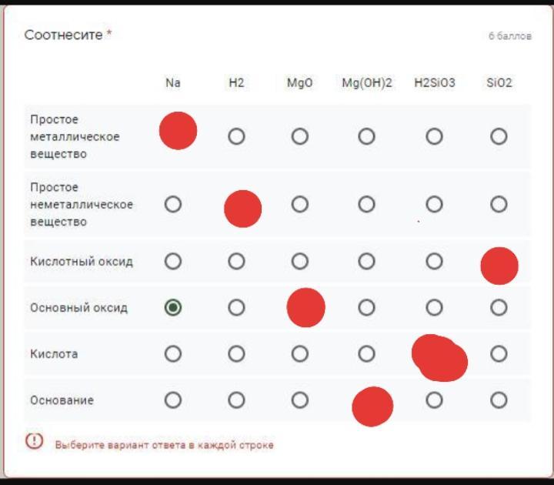Click the Mg(OH)2 column header
The height and width of the screenshot is (485, 554).
coord(367,83)
